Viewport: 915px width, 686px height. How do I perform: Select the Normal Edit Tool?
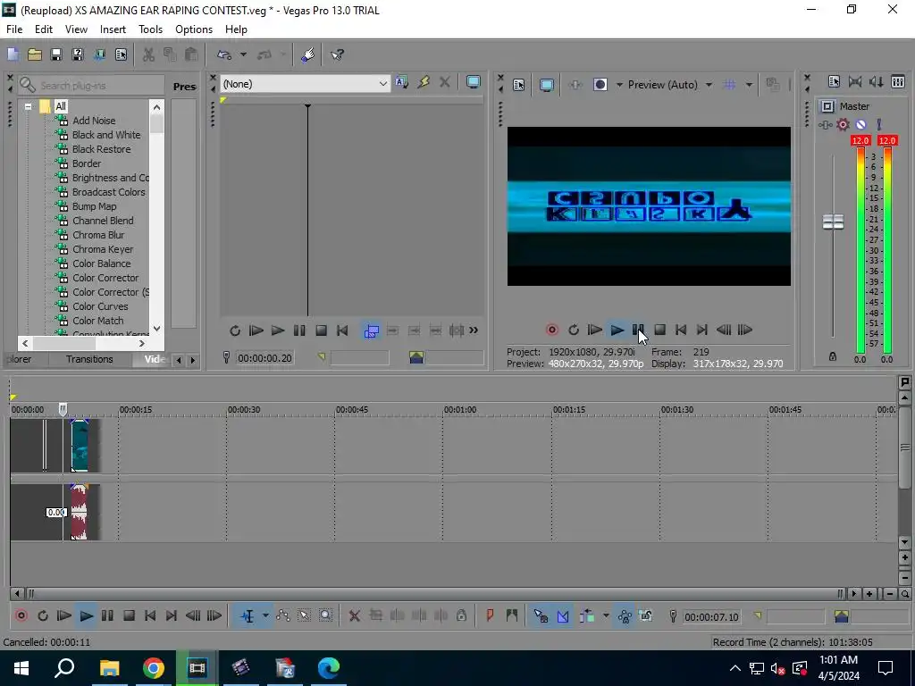pyautogui.click(x=248, y=616)
